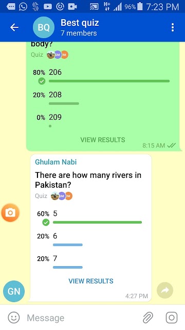Tap the orange camera floating icon

10,213
